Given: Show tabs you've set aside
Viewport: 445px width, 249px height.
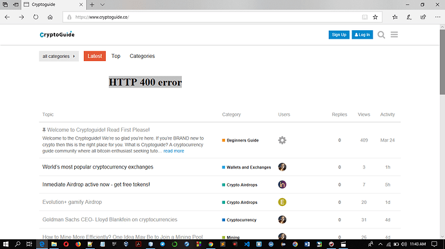Looking at the screenshot, I should click(x=5, y=5).
